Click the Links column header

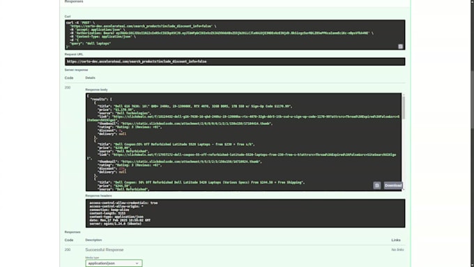[396, 240]
